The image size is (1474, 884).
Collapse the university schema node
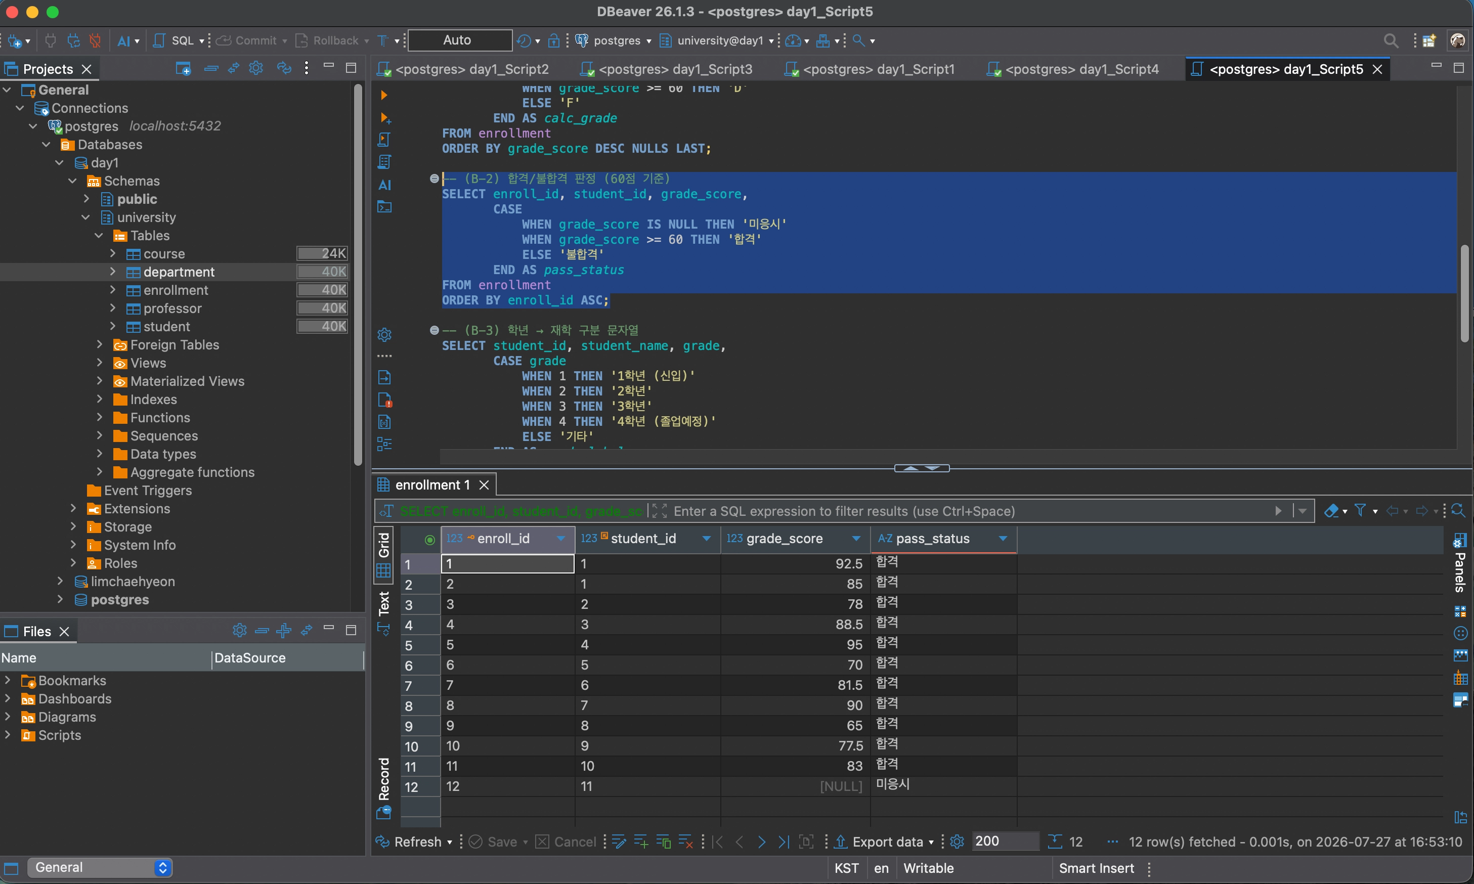tap(86, 217)
